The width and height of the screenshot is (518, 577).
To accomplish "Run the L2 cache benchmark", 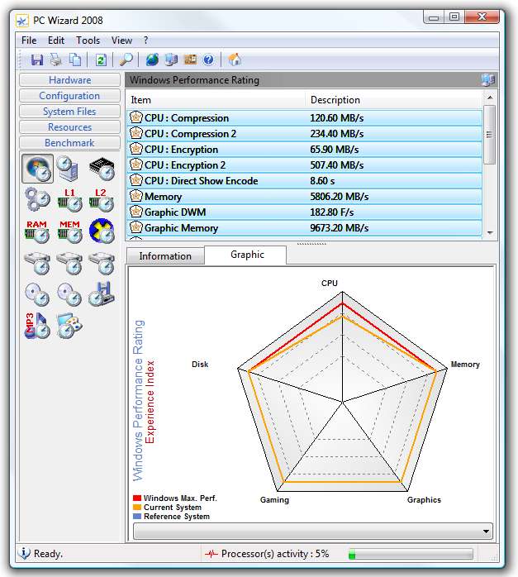I will click(102, 199).
